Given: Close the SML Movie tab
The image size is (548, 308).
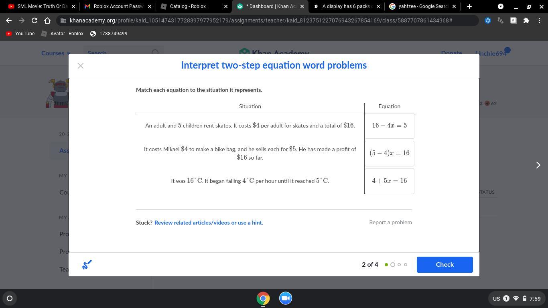Looking at the screenshot, I should tap(73, 6).
